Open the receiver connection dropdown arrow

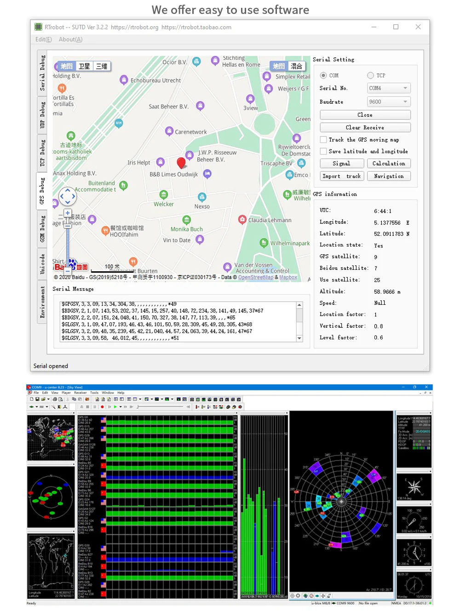(37, 407)
